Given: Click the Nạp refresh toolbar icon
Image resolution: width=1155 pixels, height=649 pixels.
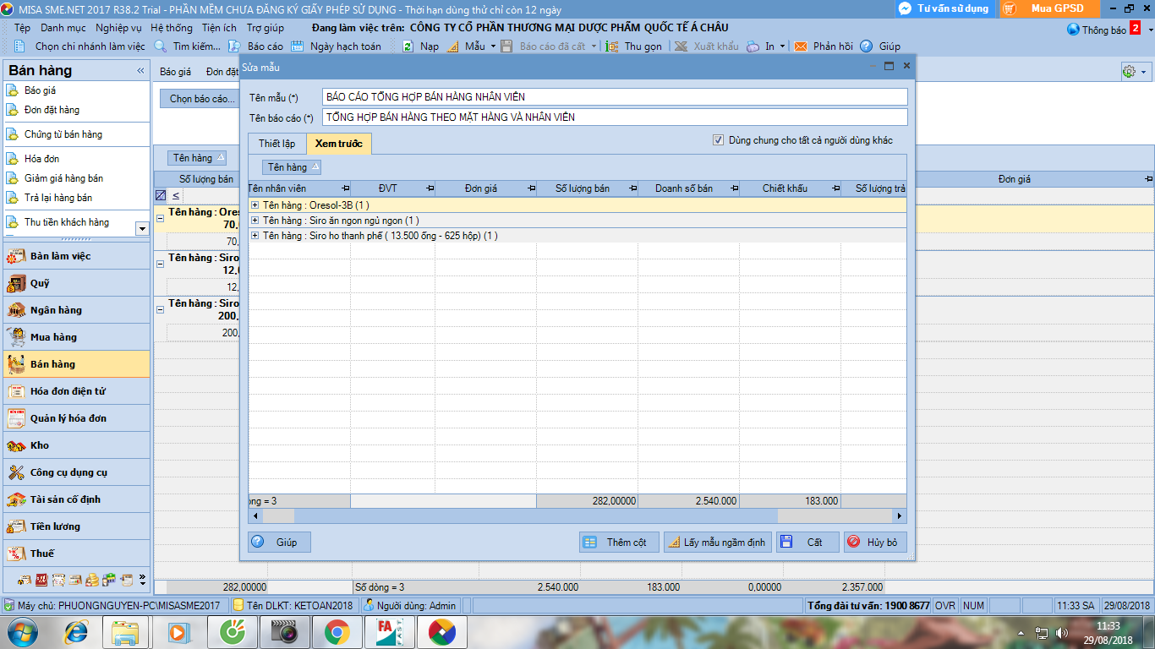Looking at the screenshot, I should pos(408,46).
